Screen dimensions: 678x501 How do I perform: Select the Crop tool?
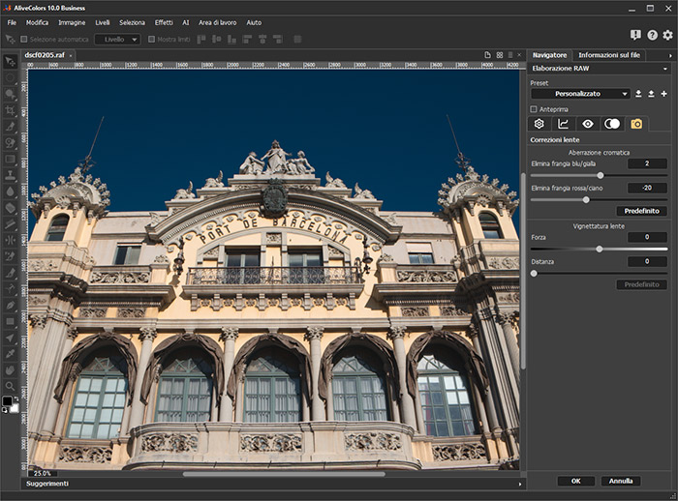point(11,110)
